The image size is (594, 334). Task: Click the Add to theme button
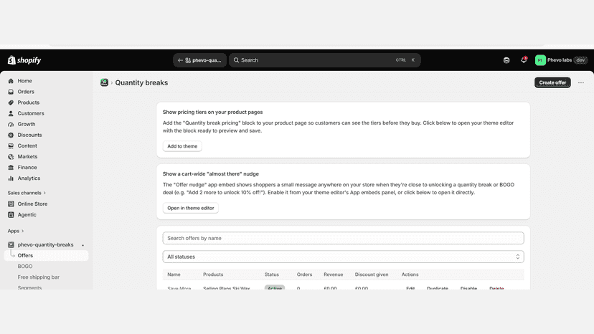[182, 146]
